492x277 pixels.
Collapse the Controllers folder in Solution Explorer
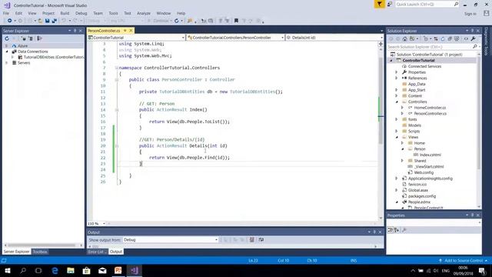(x=397, y=102)
